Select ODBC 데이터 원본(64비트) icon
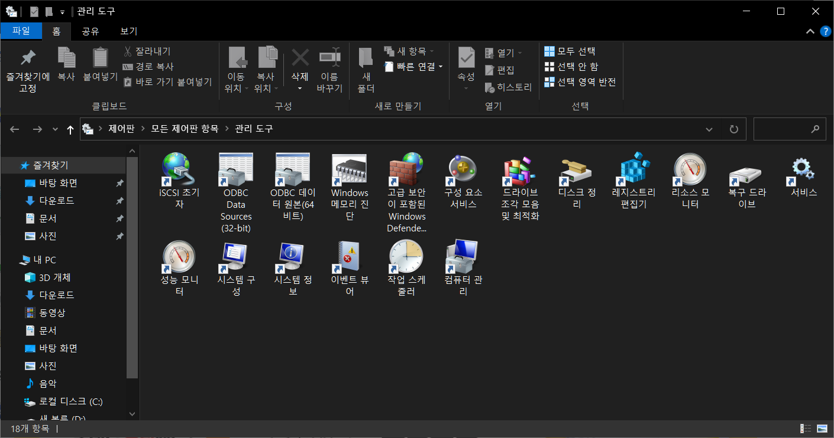Screen dimensions: 834x438 coord(293,169)
